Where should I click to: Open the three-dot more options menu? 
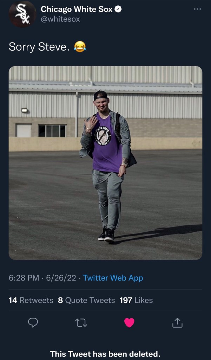pos(197,9)
